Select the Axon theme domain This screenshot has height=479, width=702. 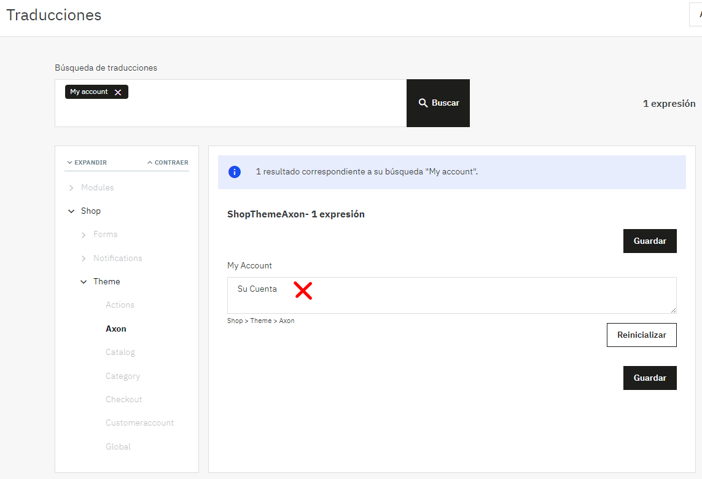coord(116,329)
